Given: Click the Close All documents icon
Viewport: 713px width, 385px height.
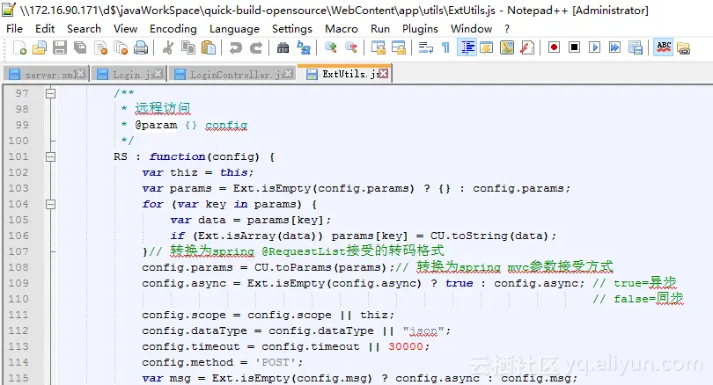Looking at the screenshot, I should [x=121, y=47].
